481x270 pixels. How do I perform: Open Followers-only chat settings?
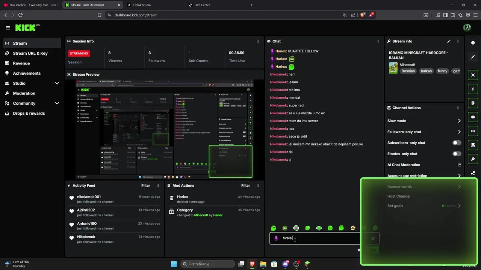(424, 132)
